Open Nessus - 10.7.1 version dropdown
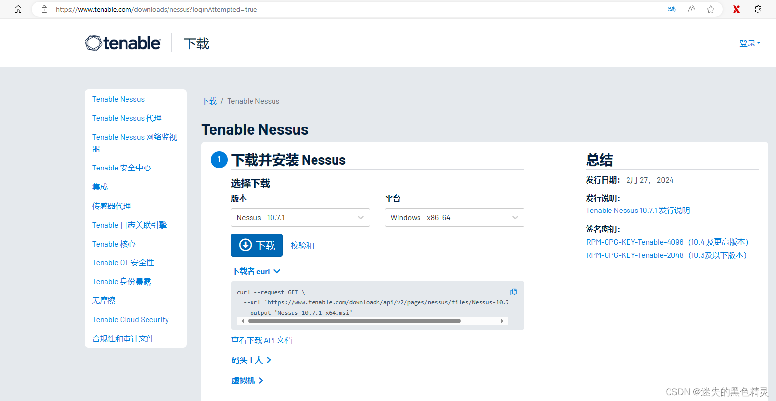 (x=300, y=217)
